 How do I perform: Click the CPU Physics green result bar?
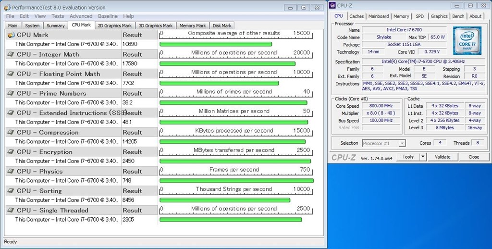pos(236,181)
